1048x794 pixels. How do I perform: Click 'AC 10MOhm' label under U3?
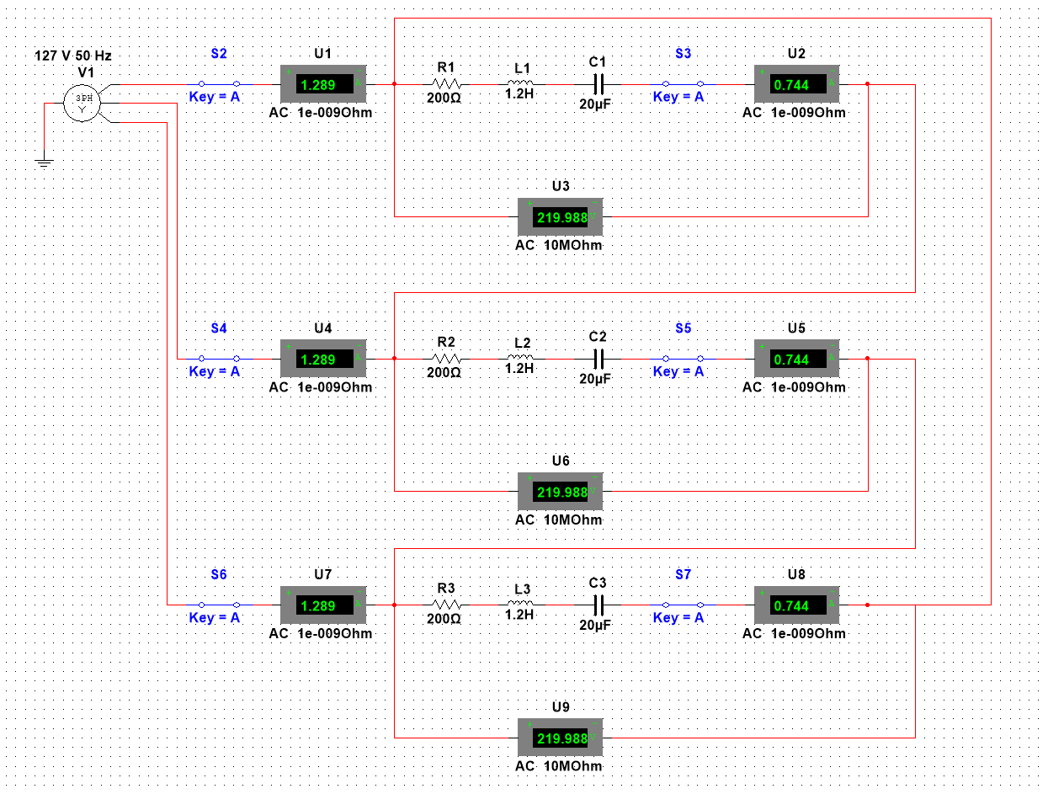pyautogui.click(x=559, y=245)
